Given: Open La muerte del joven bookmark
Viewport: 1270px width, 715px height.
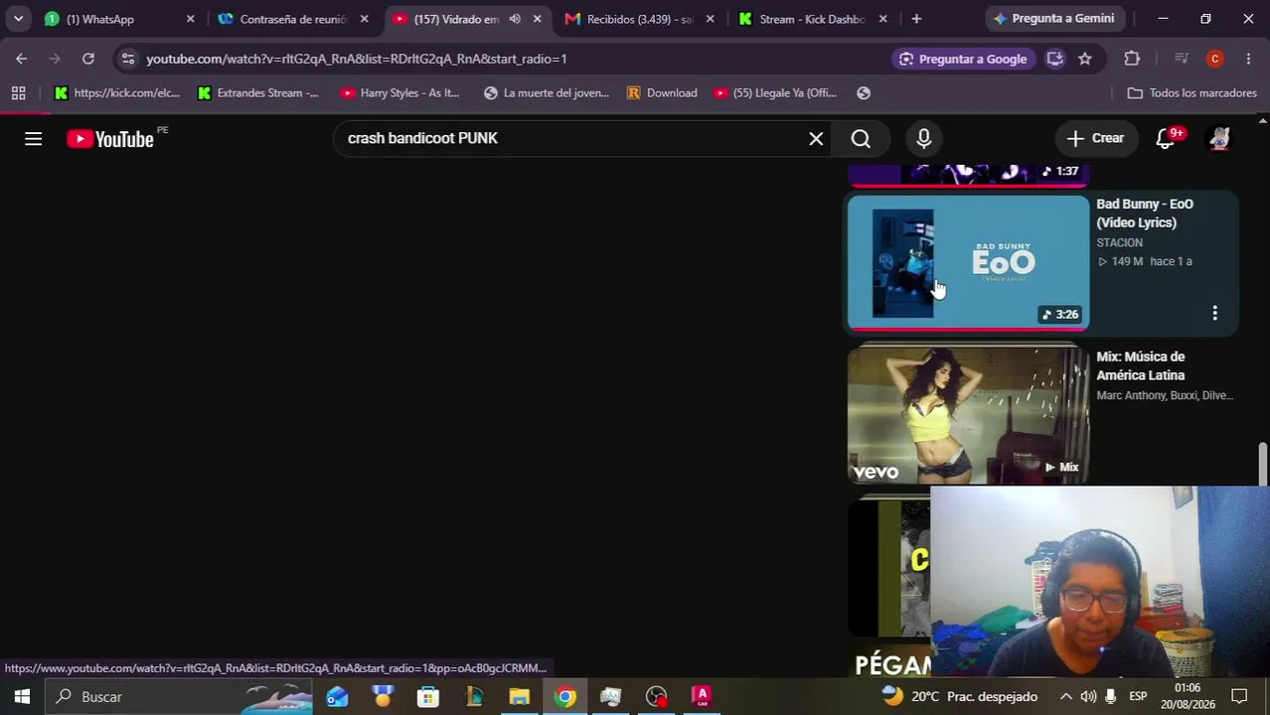Looking at the screenshot, I should click(546, 92).
